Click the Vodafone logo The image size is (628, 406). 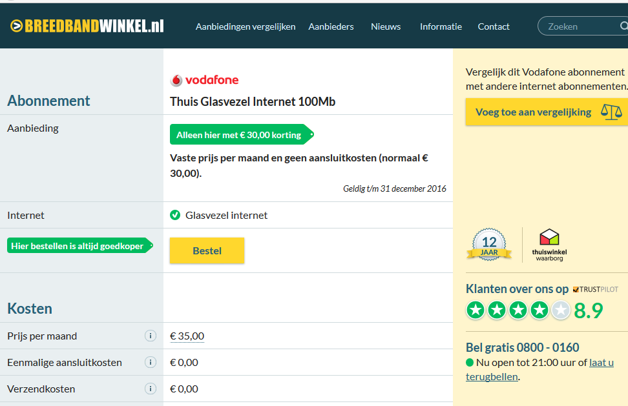coord(204,80)
